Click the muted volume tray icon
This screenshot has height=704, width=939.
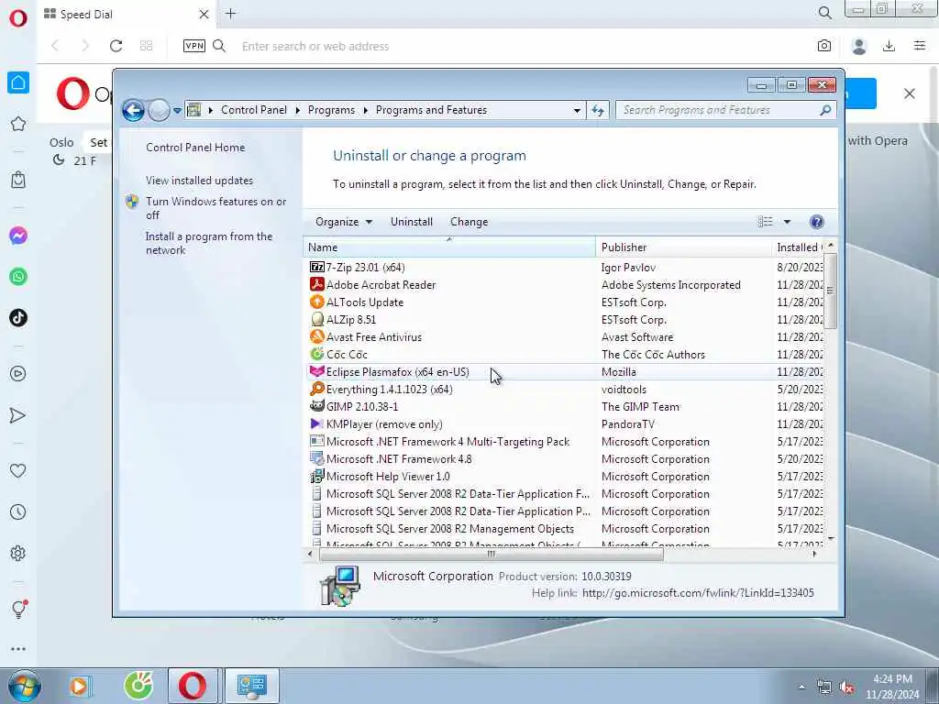pos(846,687)
